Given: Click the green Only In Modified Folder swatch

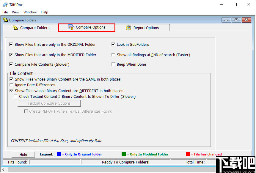Looking at the screenshot, I should tap(124, 154).
